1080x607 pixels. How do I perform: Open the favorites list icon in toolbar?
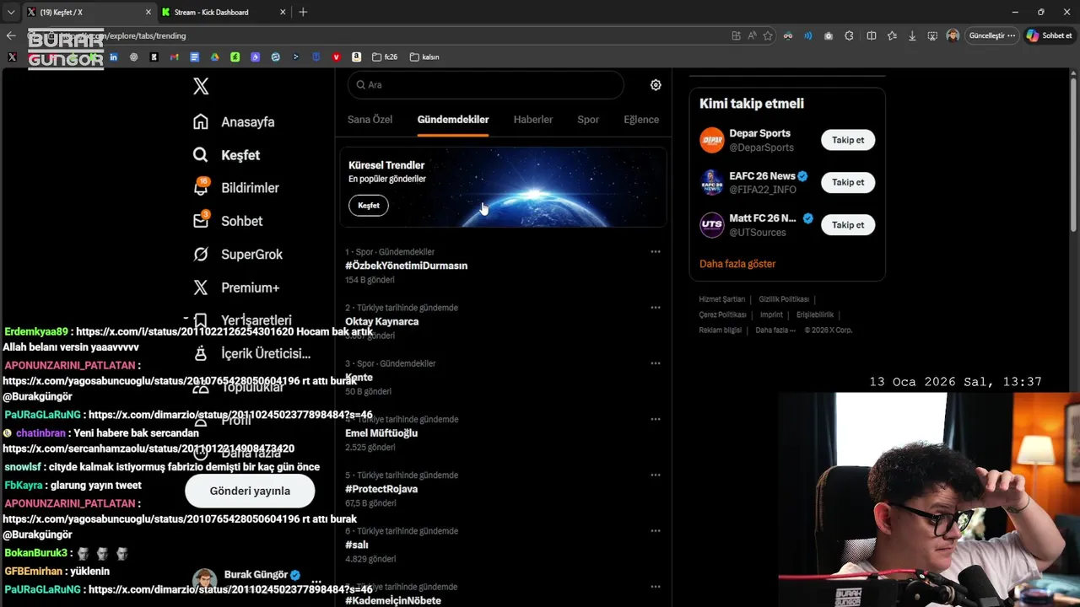(892, 35)
